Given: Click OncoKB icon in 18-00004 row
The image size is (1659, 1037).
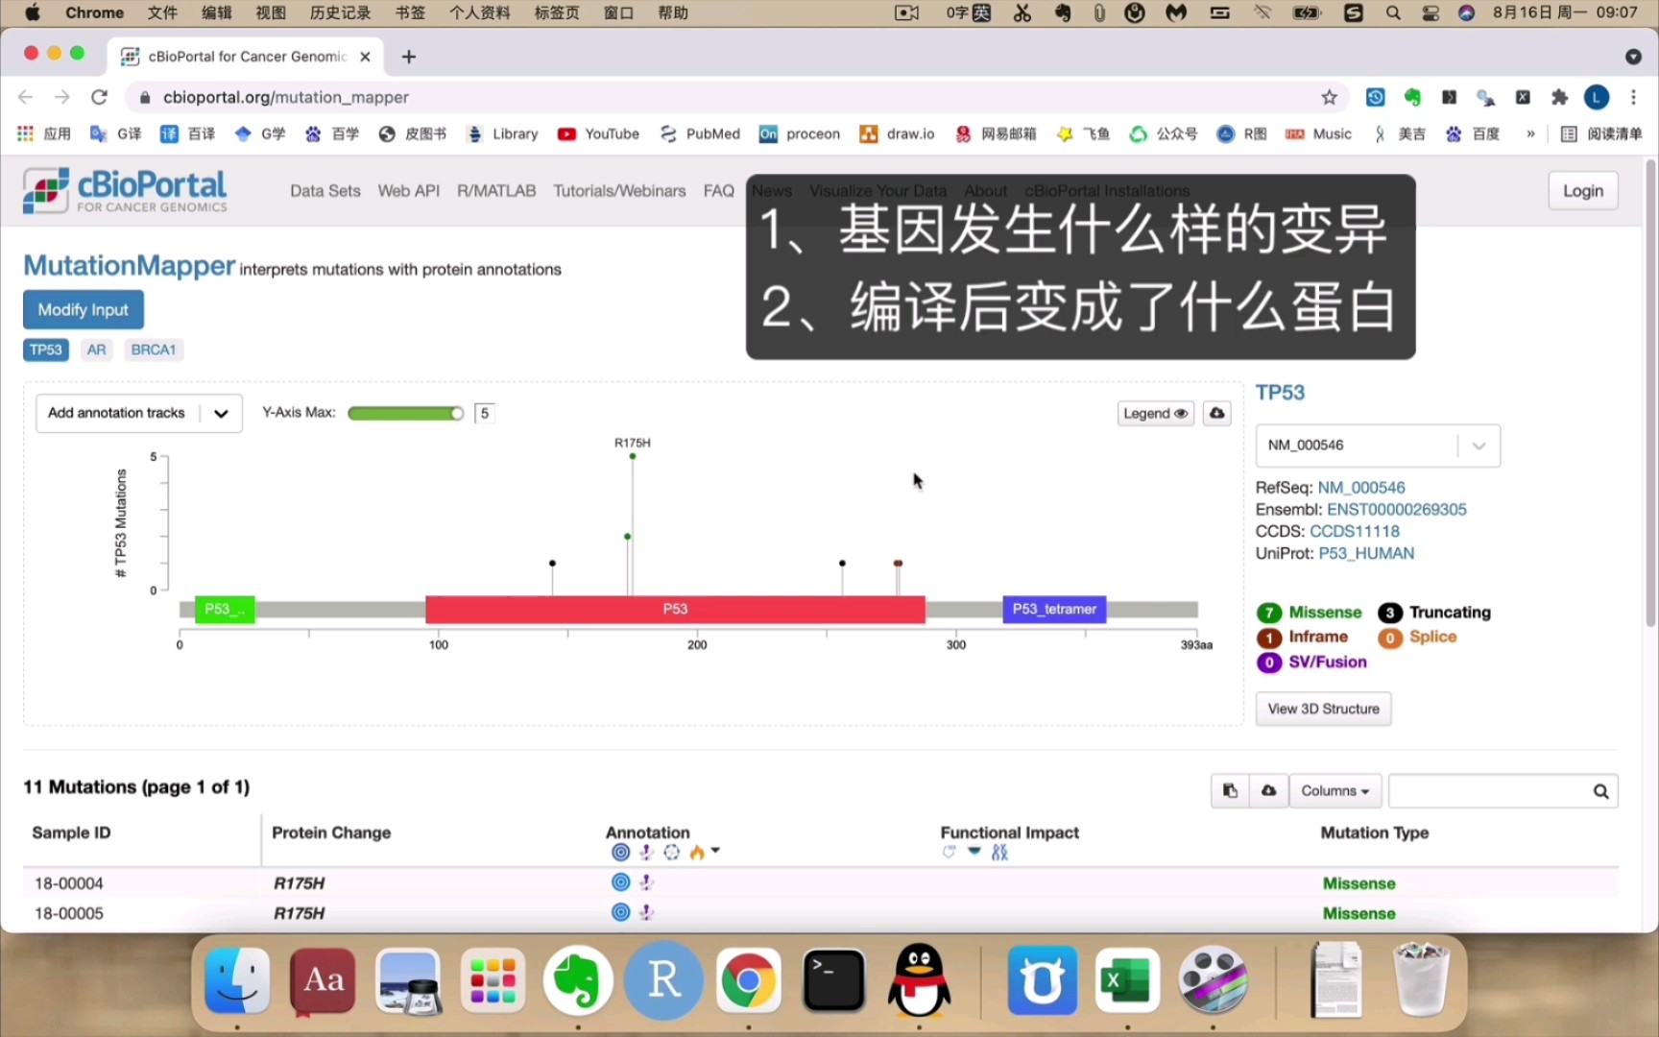Looking at the screenshot, I should pyautogui.click(x=621, y=882).
